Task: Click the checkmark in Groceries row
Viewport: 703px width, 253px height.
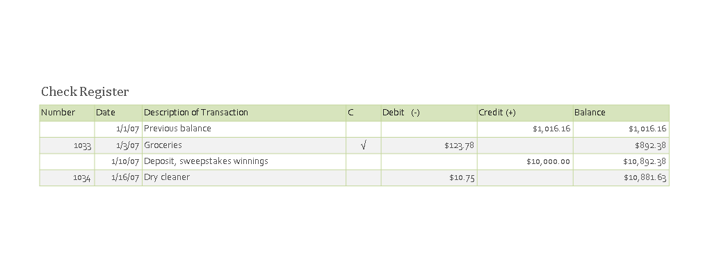Action: (x=363, y=145)
